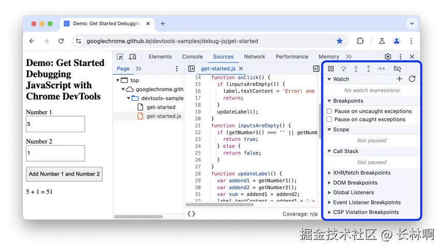Image resolution: width=443 pixels, height=250 pixels.
Task: Open the Chrome Labs flask icon
Action: click(x=382, y=41)
